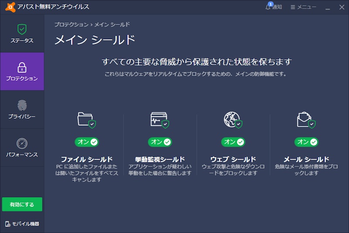Click the behavior shield monitor icon
This screenshot has height=233, width=349.
[160, 120]
